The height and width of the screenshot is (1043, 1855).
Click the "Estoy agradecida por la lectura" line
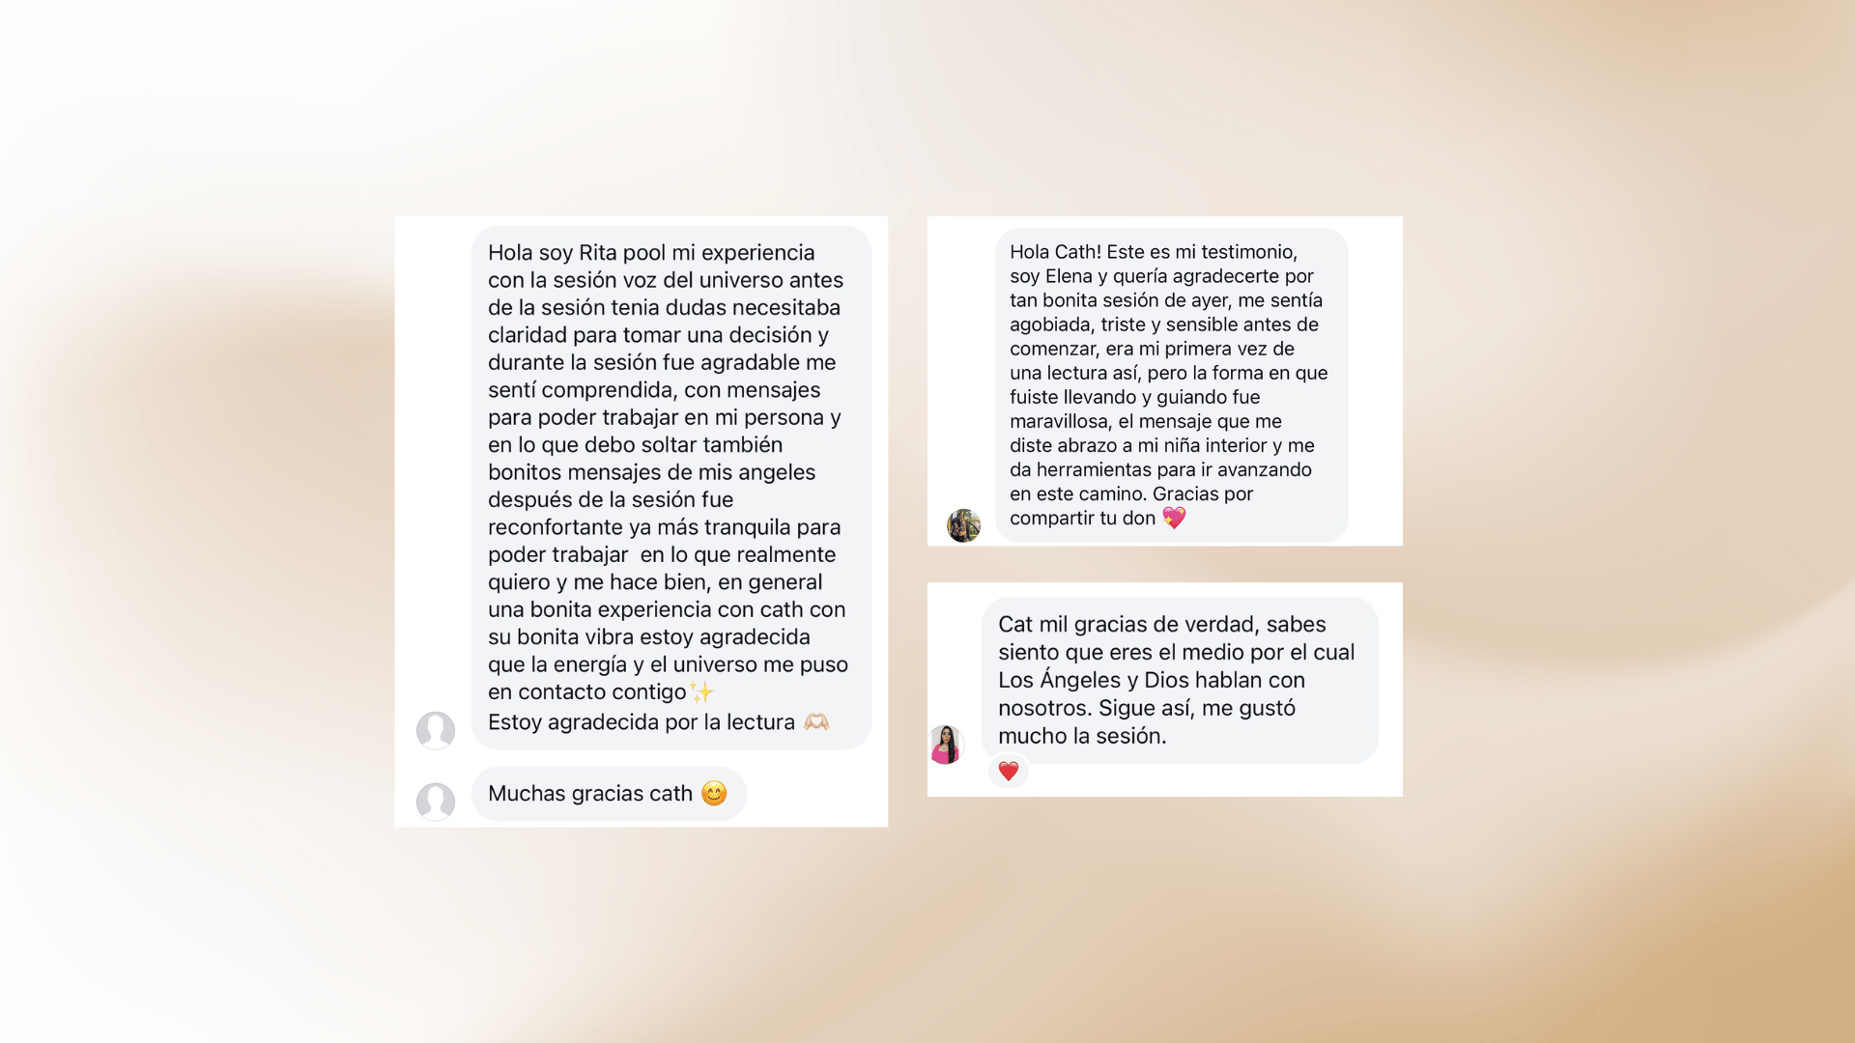pyautogui.click(x=642, y=722)
